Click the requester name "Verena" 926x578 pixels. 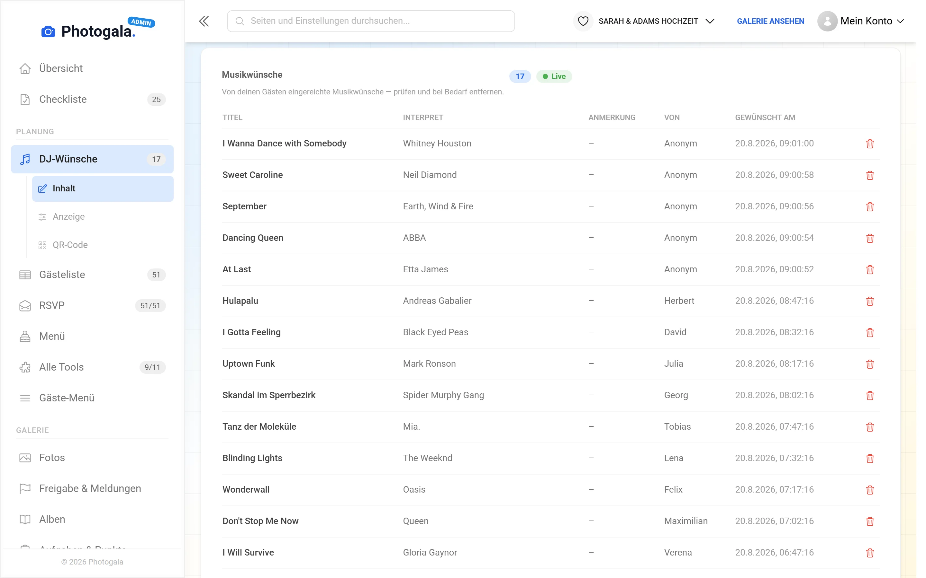pos(678,552)
